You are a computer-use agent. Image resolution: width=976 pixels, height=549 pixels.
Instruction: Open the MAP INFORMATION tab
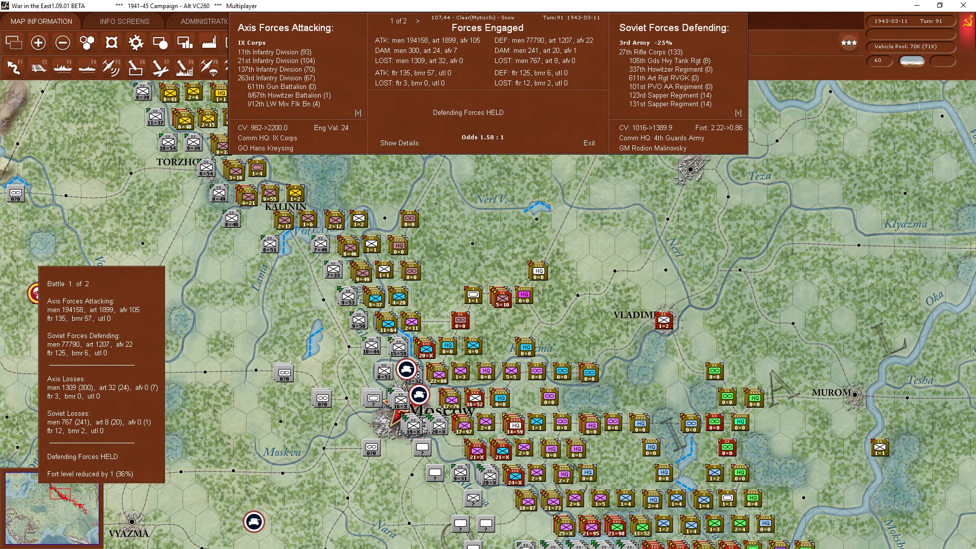pos(41,21)
